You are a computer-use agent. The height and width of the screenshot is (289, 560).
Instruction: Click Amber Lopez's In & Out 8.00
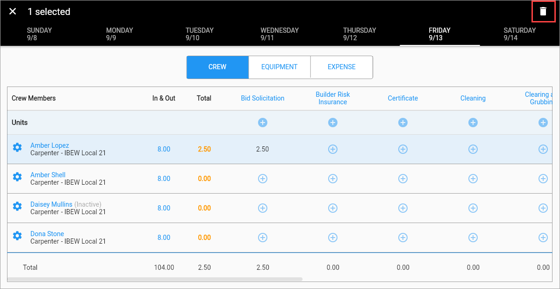pos(164,149)
